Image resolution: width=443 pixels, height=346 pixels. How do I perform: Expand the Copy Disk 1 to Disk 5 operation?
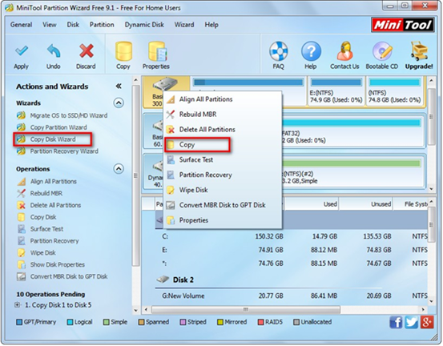point(18,305)
